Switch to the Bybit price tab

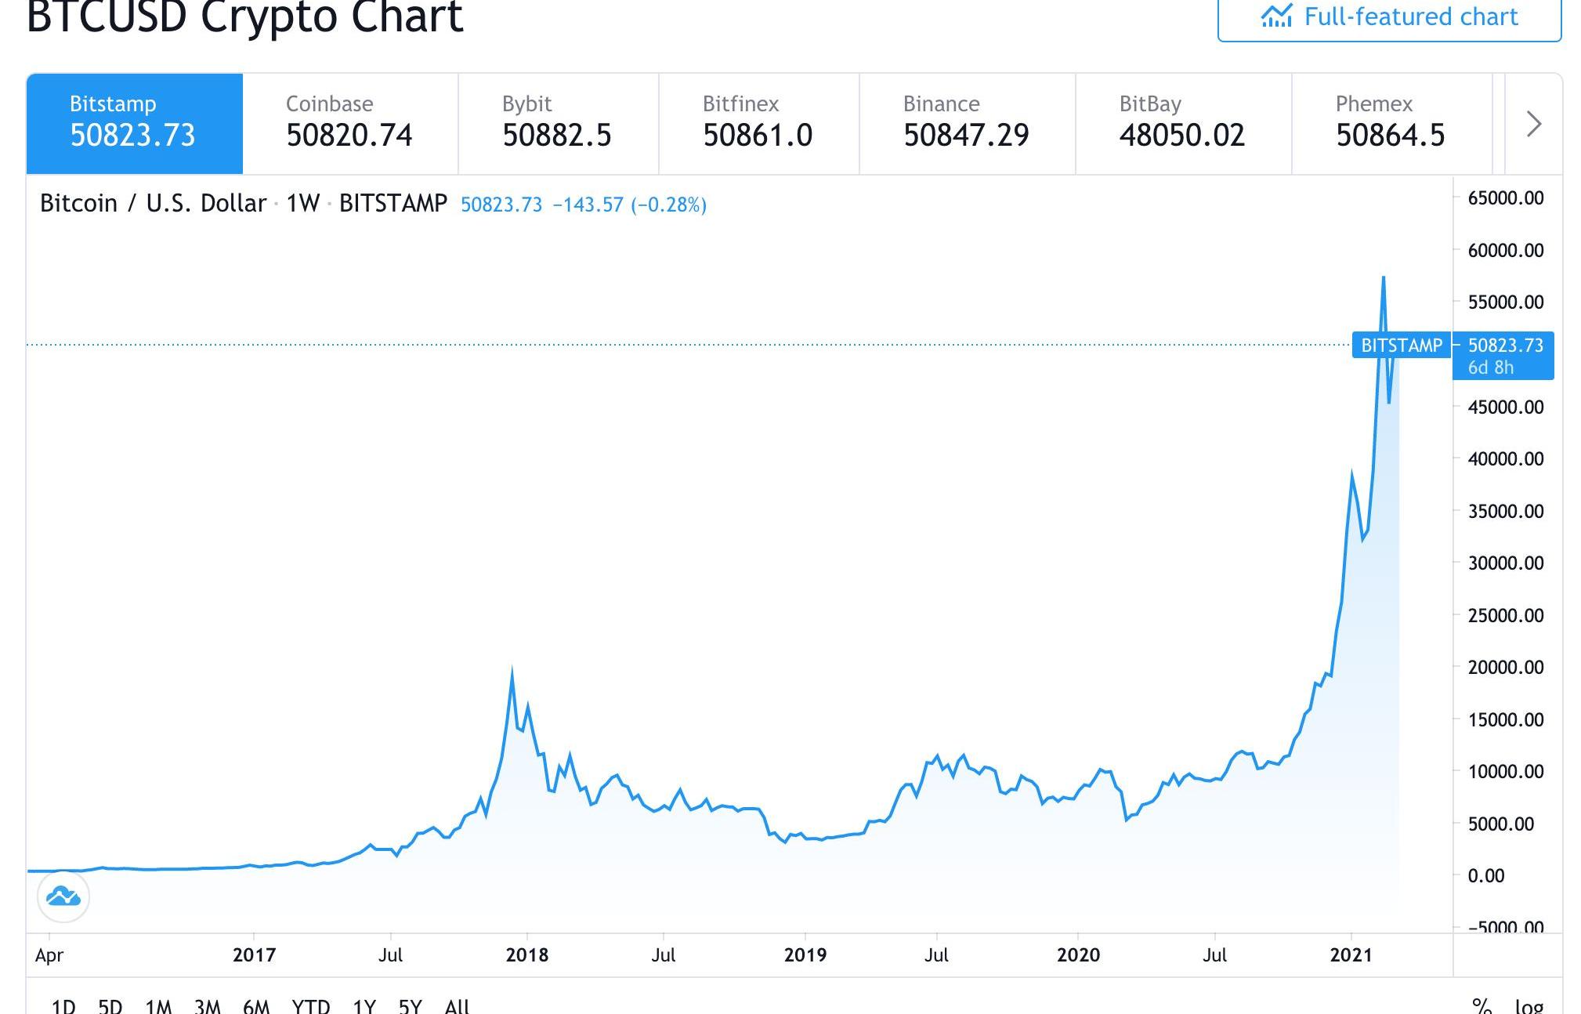(x=557, y=123)
